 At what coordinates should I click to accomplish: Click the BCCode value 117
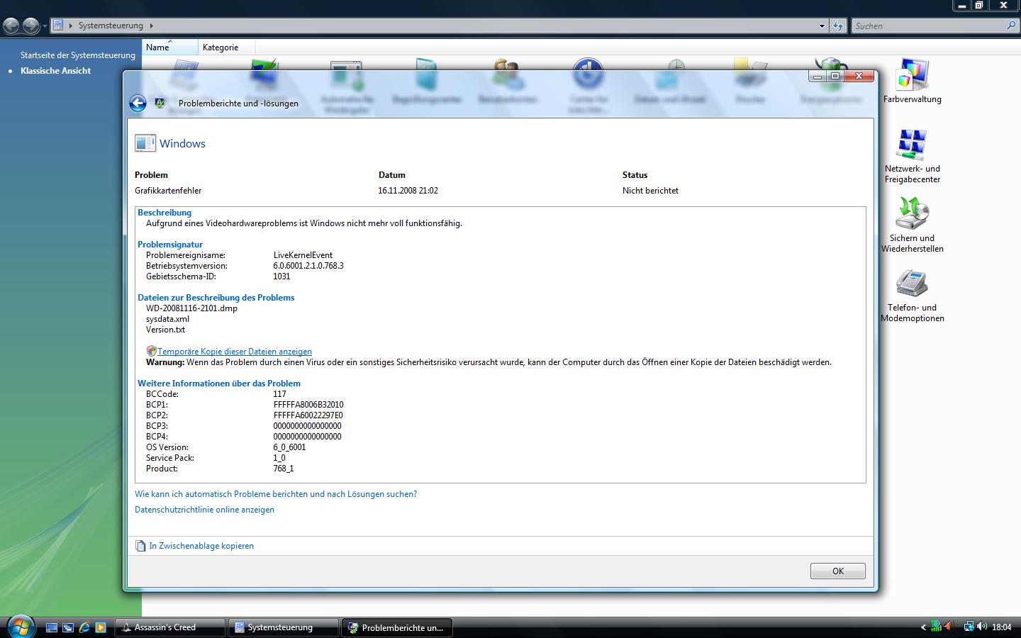click(x=279, y=394)
